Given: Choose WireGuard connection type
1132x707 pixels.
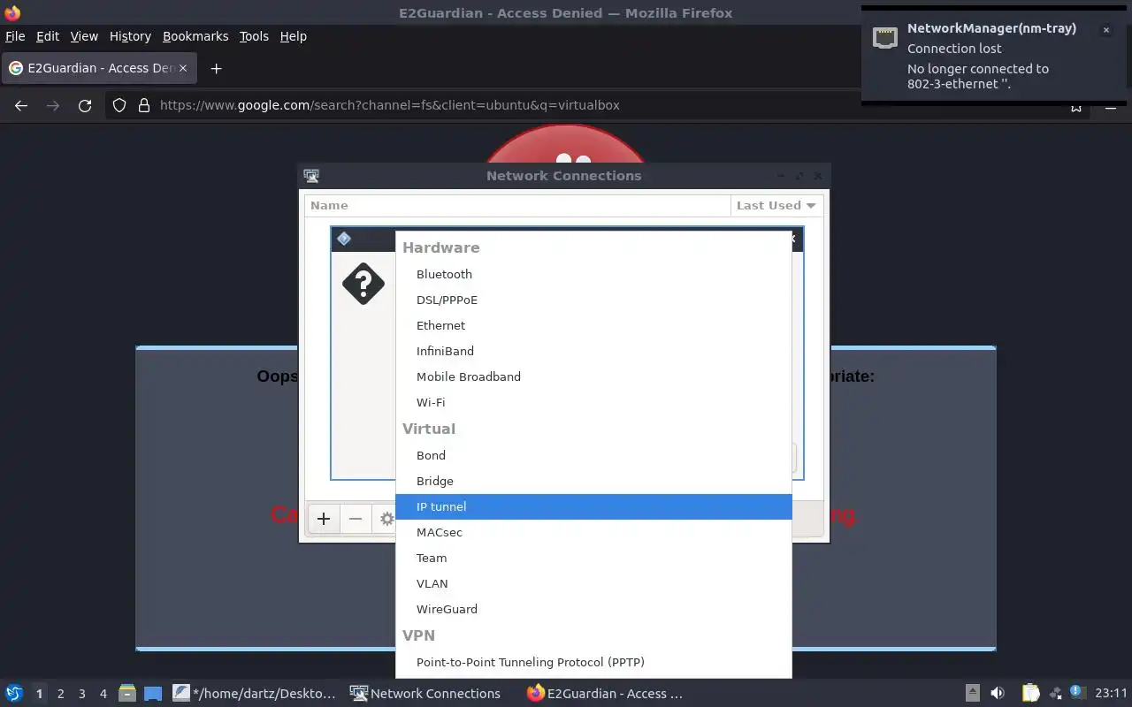Looking at the screenshot, I should tap(593, 609).
